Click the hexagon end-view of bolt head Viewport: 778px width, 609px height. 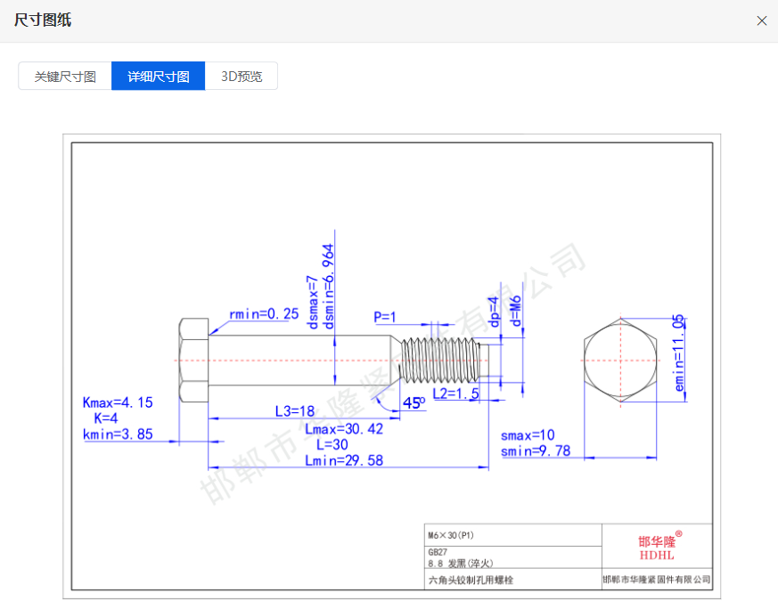(620, 360)
